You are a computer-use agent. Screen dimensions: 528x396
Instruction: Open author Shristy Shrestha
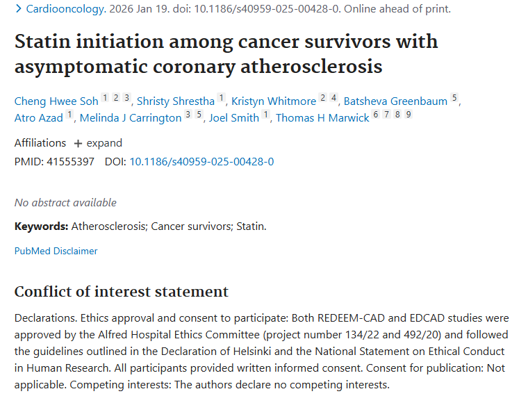(x=176, y=101)
